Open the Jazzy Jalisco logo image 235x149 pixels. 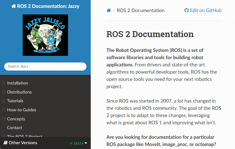coord(45,35)
